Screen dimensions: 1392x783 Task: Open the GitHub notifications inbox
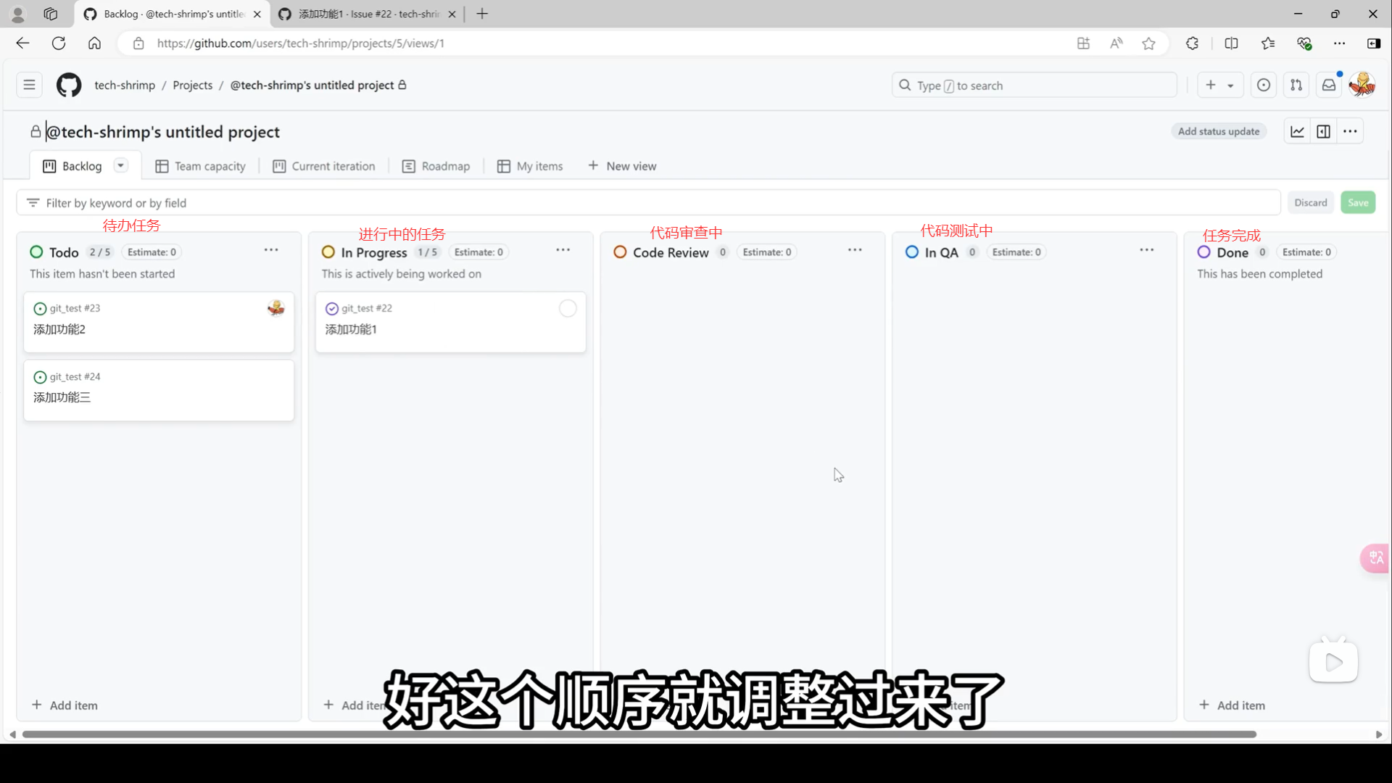point(1328,86)
